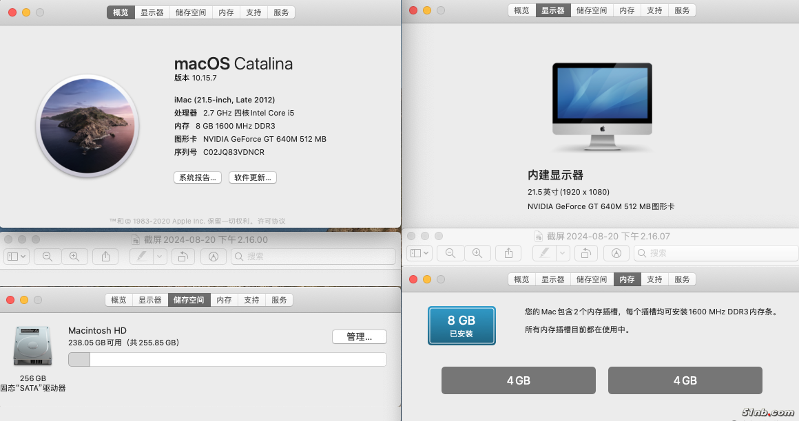Viewport: 799px width, 421px height.
Task: Open the 管理... storage button
Action: tap(359, 337)
